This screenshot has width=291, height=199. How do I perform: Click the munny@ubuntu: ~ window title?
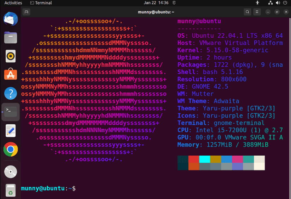(156, 12)
